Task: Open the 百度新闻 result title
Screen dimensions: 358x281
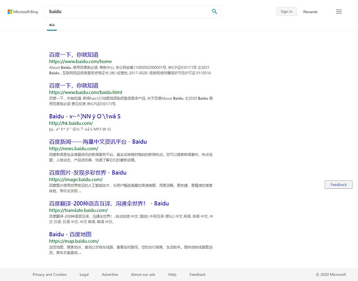Action: 98,142
